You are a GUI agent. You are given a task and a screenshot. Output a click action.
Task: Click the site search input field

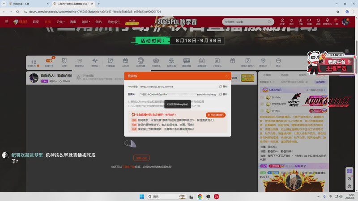[244, 22]
